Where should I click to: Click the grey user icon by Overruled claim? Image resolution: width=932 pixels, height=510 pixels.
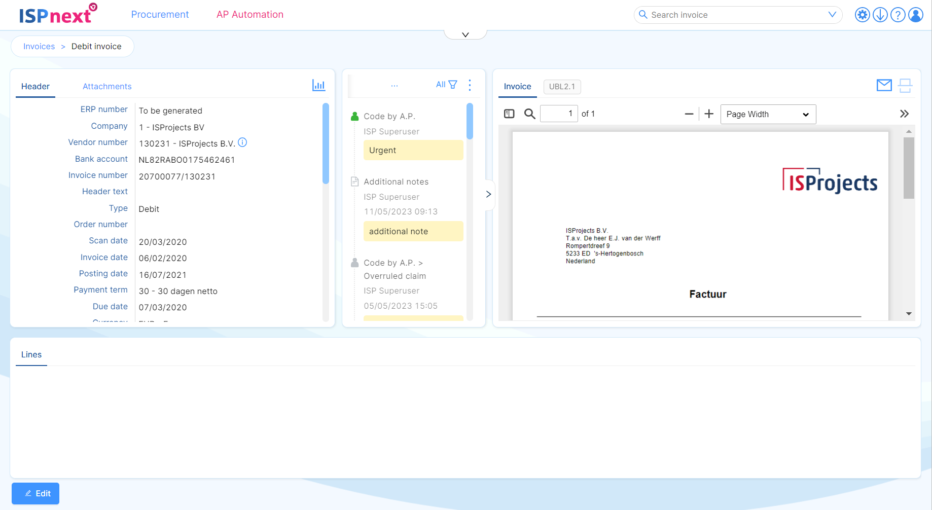point(355,263)
